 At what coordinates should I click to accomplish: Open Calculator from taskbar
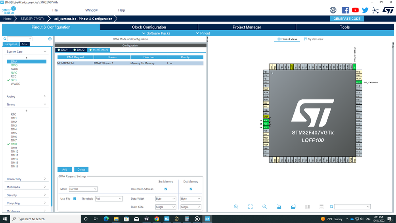[187, 219]
